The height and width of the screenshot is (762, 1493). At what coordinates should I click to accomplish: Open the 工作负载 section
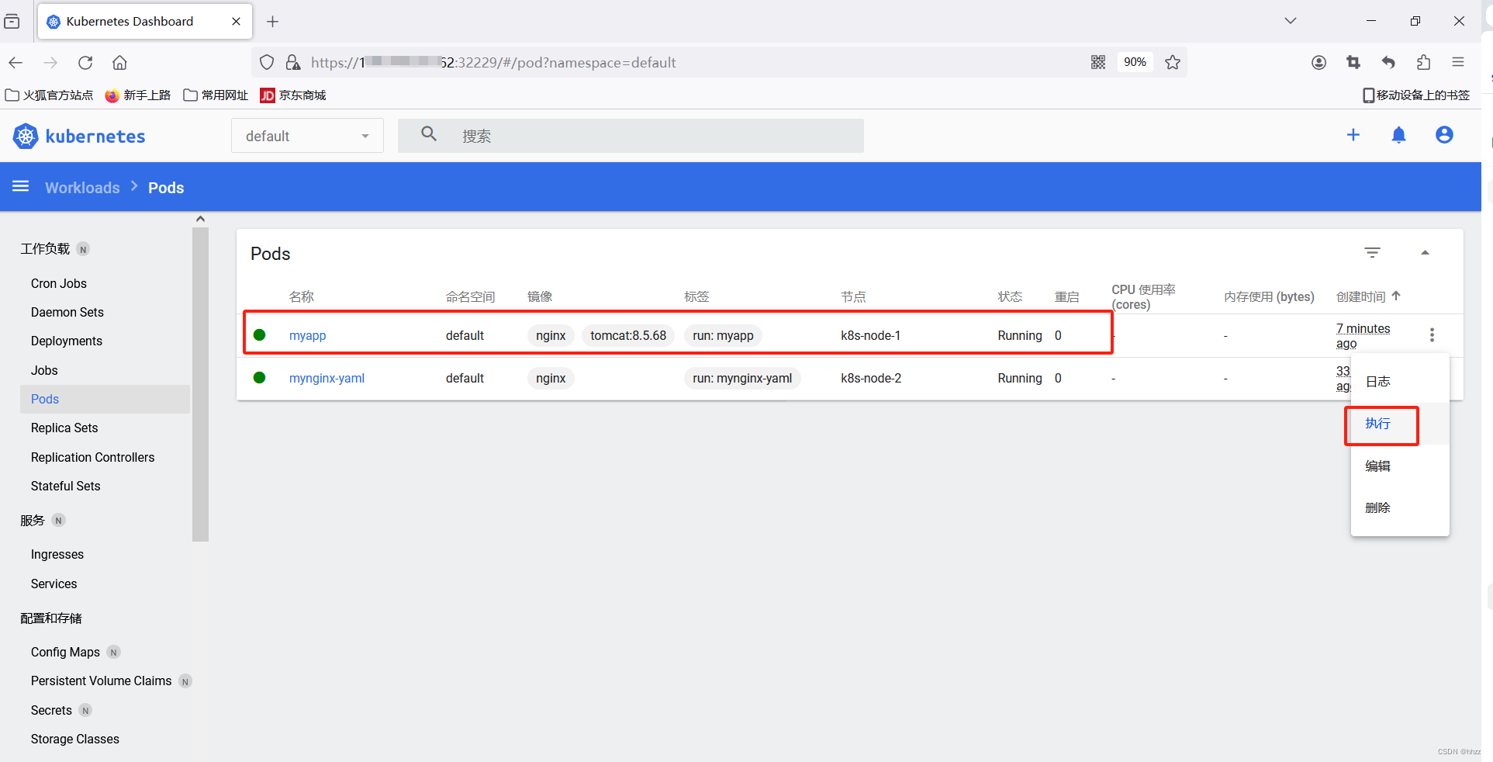(x=45, y=248)
